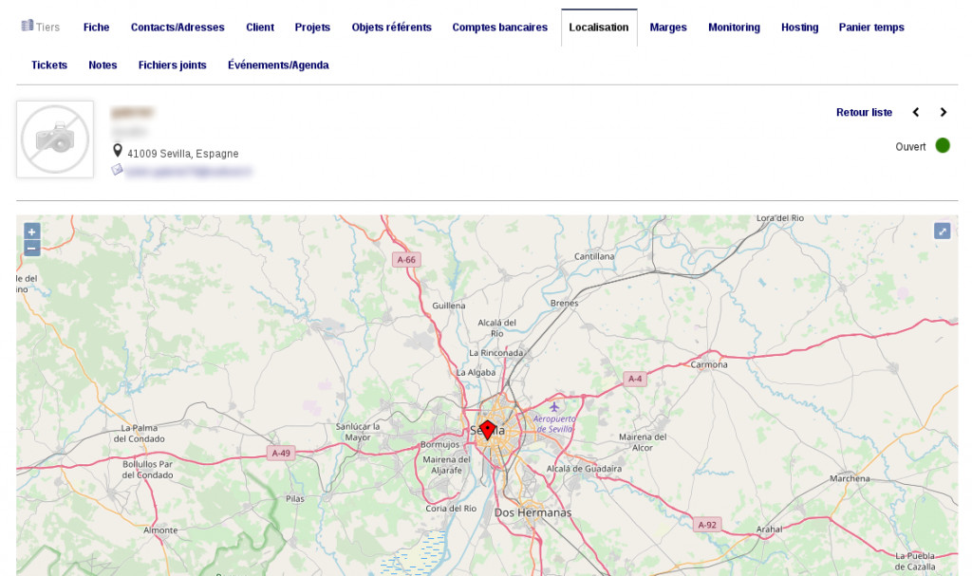Click the Aeropuerto de Sevilla map label
Image resolution: width=972 pixels, height=576 pixels.
[554, 424]
